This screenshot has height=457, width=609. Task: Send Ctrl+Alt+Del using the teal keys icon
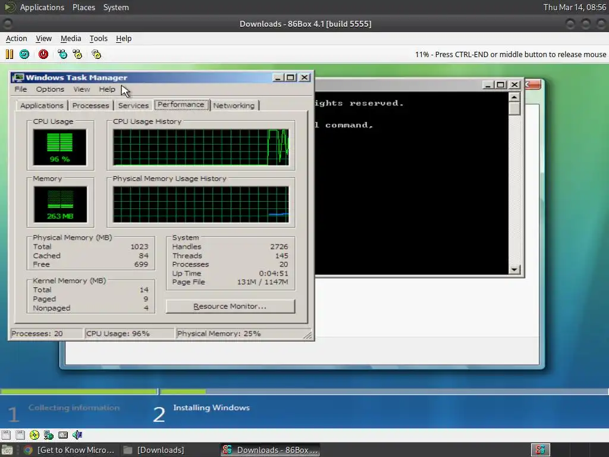(x=62, y=54)
